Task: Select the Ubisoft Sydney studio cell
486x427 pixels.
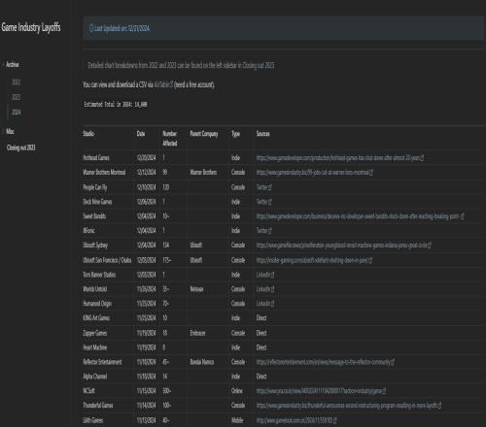Action: [95, 246]
